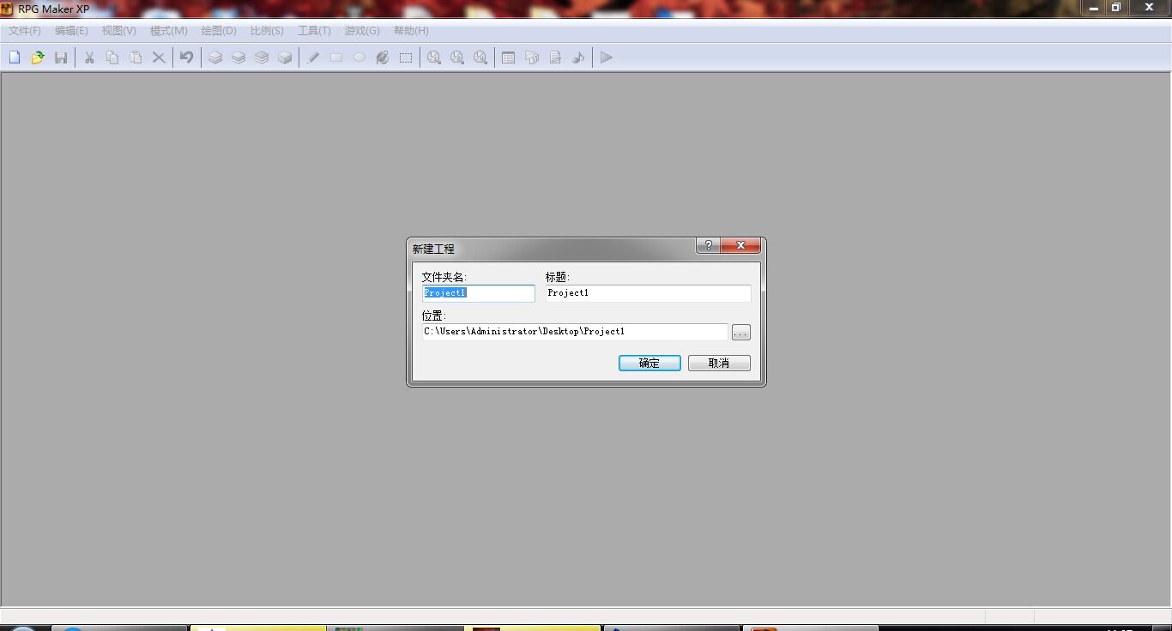Image resolution: width=1172 pixels, height=631 pixels.
Task: Click the 取消 button in dialog
Action: coord(719,364)
